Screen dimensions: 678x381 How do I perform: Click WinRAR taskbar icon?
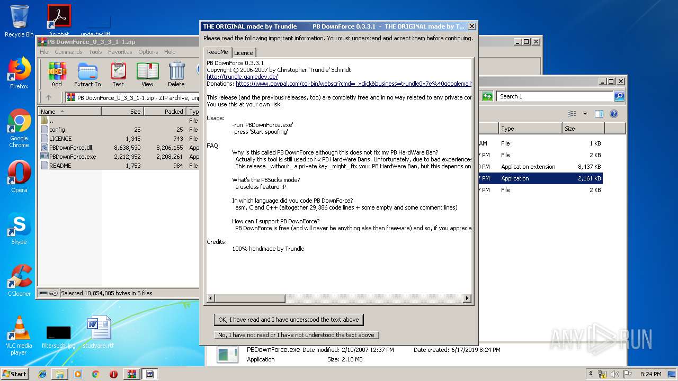point(131,374)
